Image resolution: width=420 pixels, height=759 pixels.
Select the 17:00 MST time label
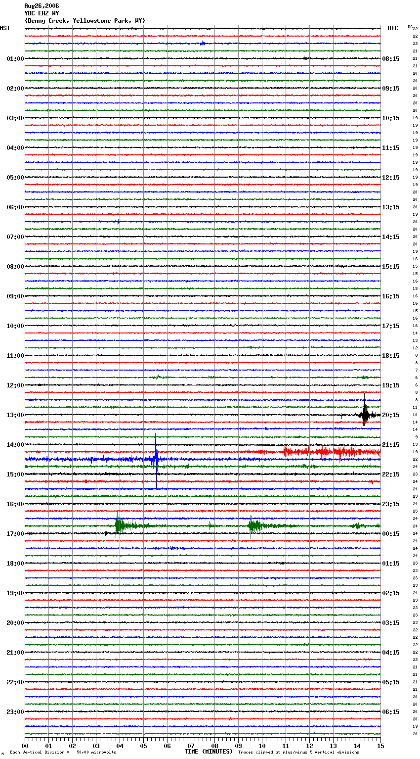(x=15, y=534)
